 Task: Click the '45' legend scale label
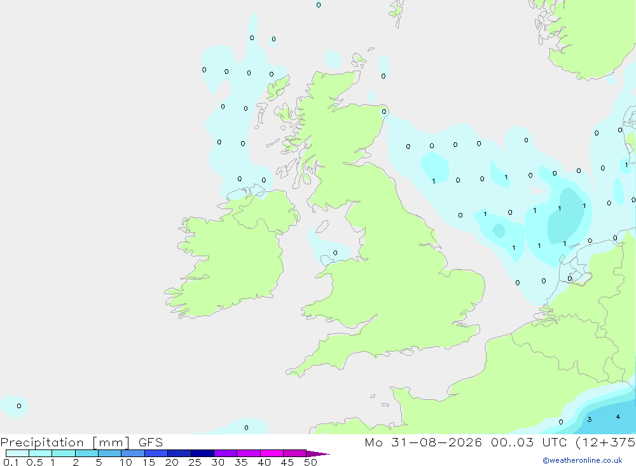tap(287, 462)
